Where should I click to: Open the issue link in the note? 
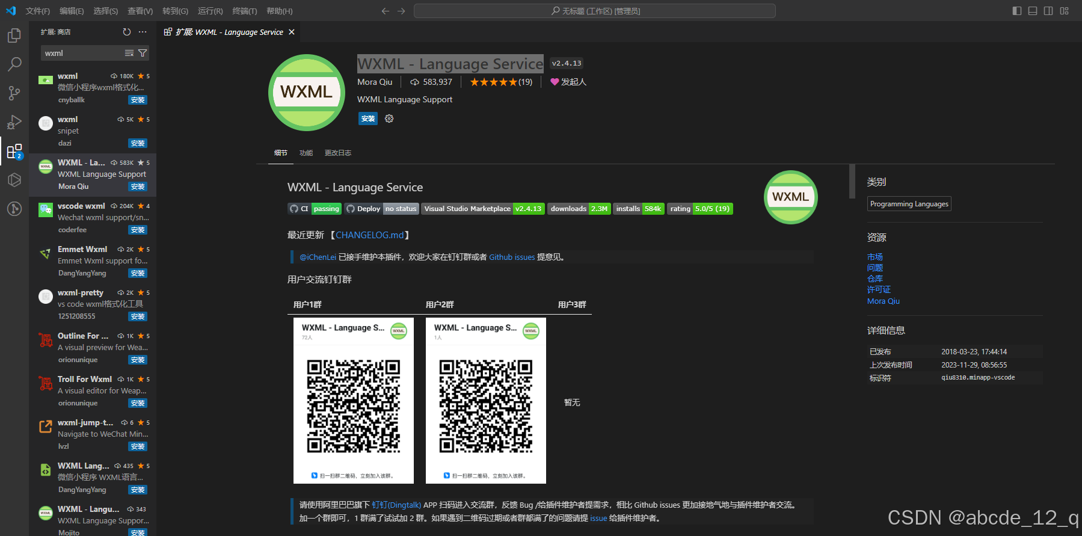(x=598, y=518)
